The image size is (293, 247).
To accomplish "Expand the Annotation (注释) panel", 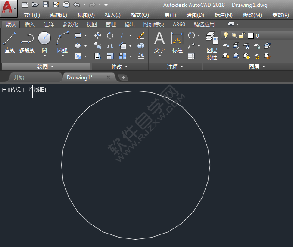I will coord(175,66).
